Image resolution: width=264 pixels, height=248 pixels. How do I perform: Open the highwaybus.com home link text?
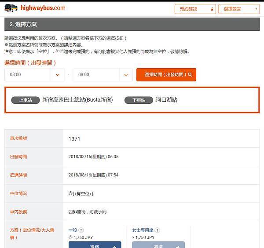(43, 8)
